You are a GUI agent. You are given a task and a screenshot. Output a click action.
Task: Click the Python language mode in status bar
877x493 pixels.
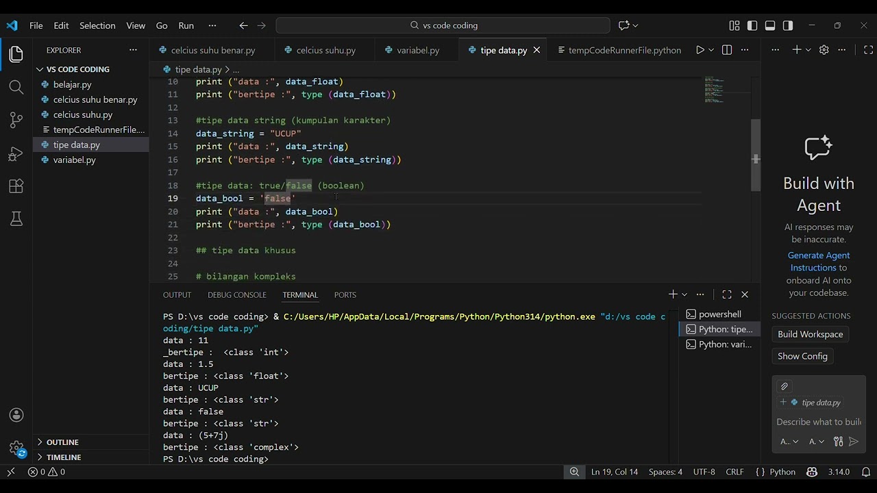tap(782, 472)
